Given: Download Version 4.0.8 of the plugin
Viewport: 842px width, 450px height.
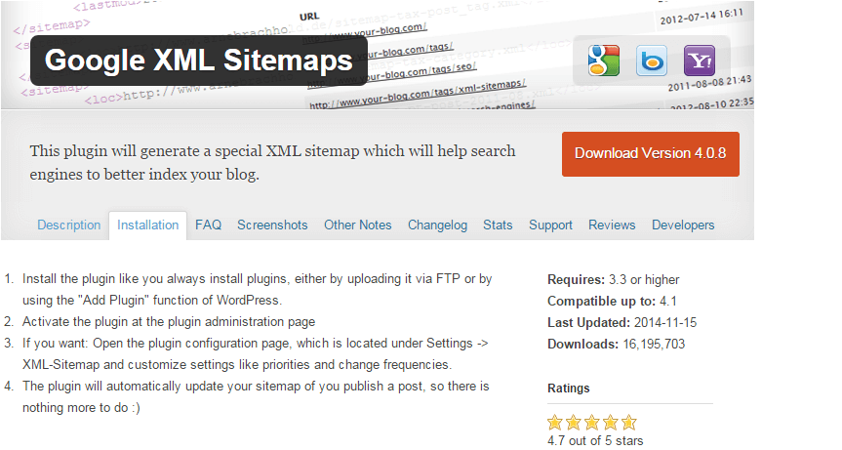Looking at the screenshot, I should (x=651, y=154).
